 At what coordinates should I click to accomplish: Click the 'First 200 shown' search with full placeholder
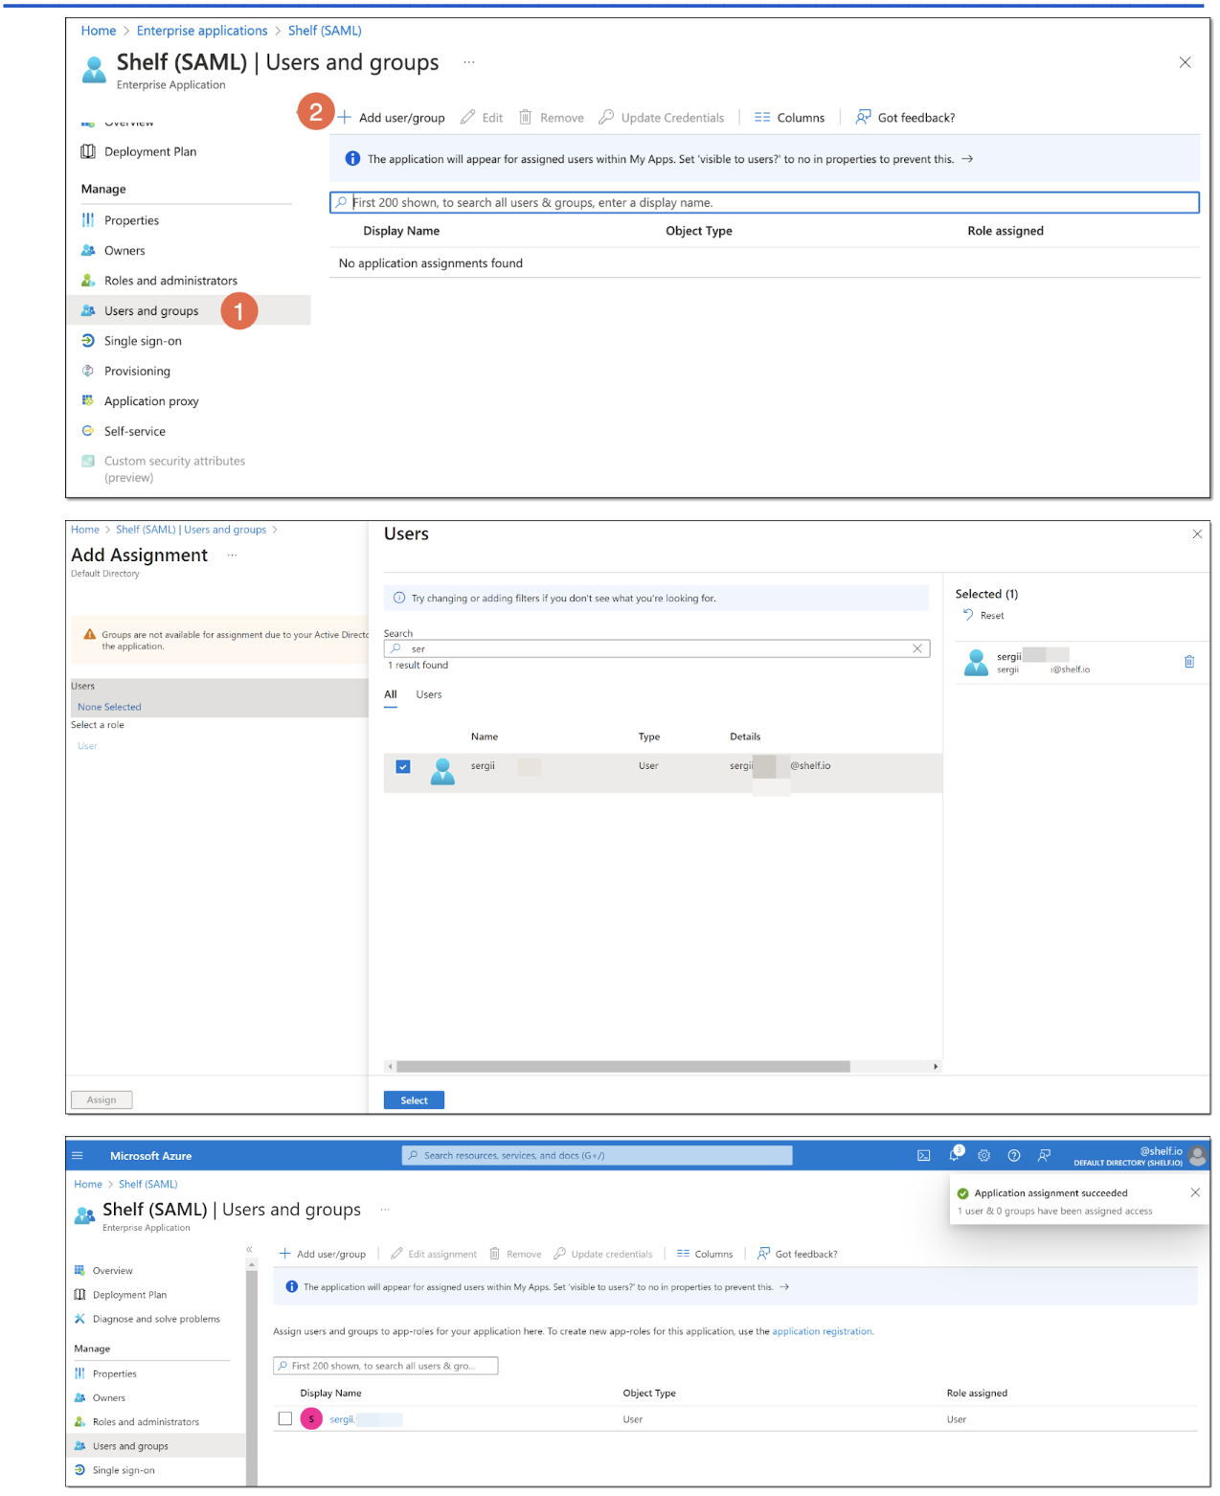click(764, 203)
